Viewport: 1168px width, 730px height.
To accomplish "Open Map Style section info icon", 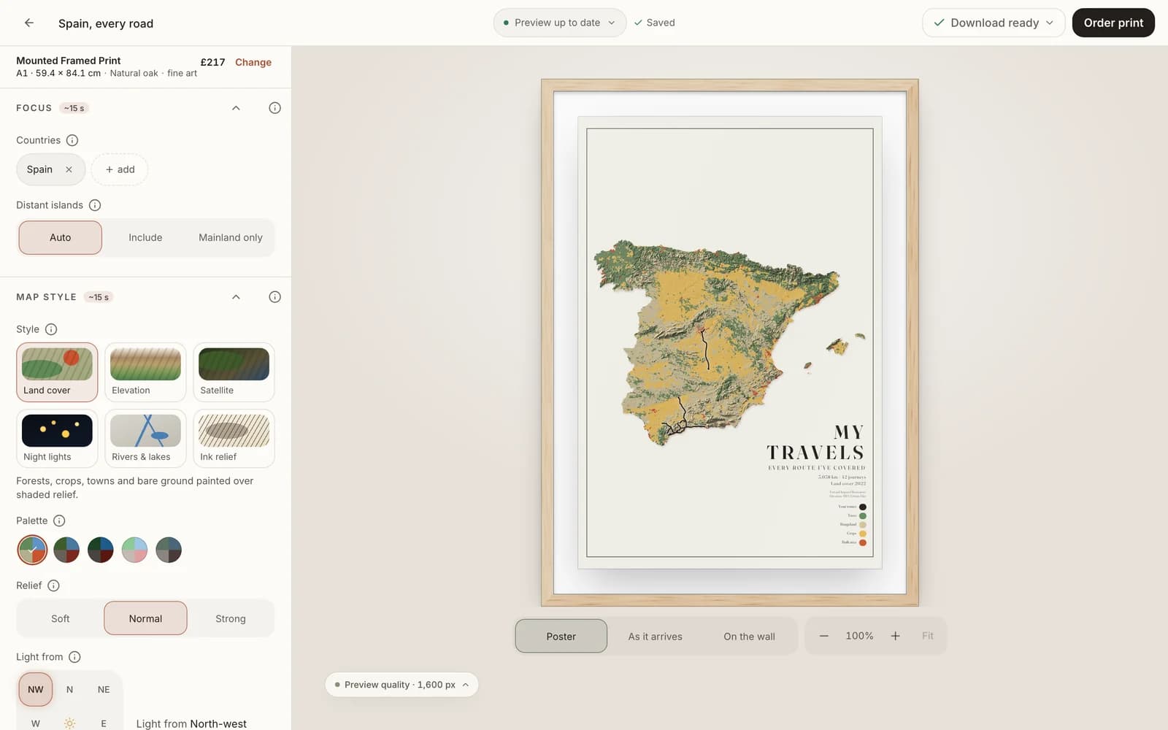I will click(274, 297).
